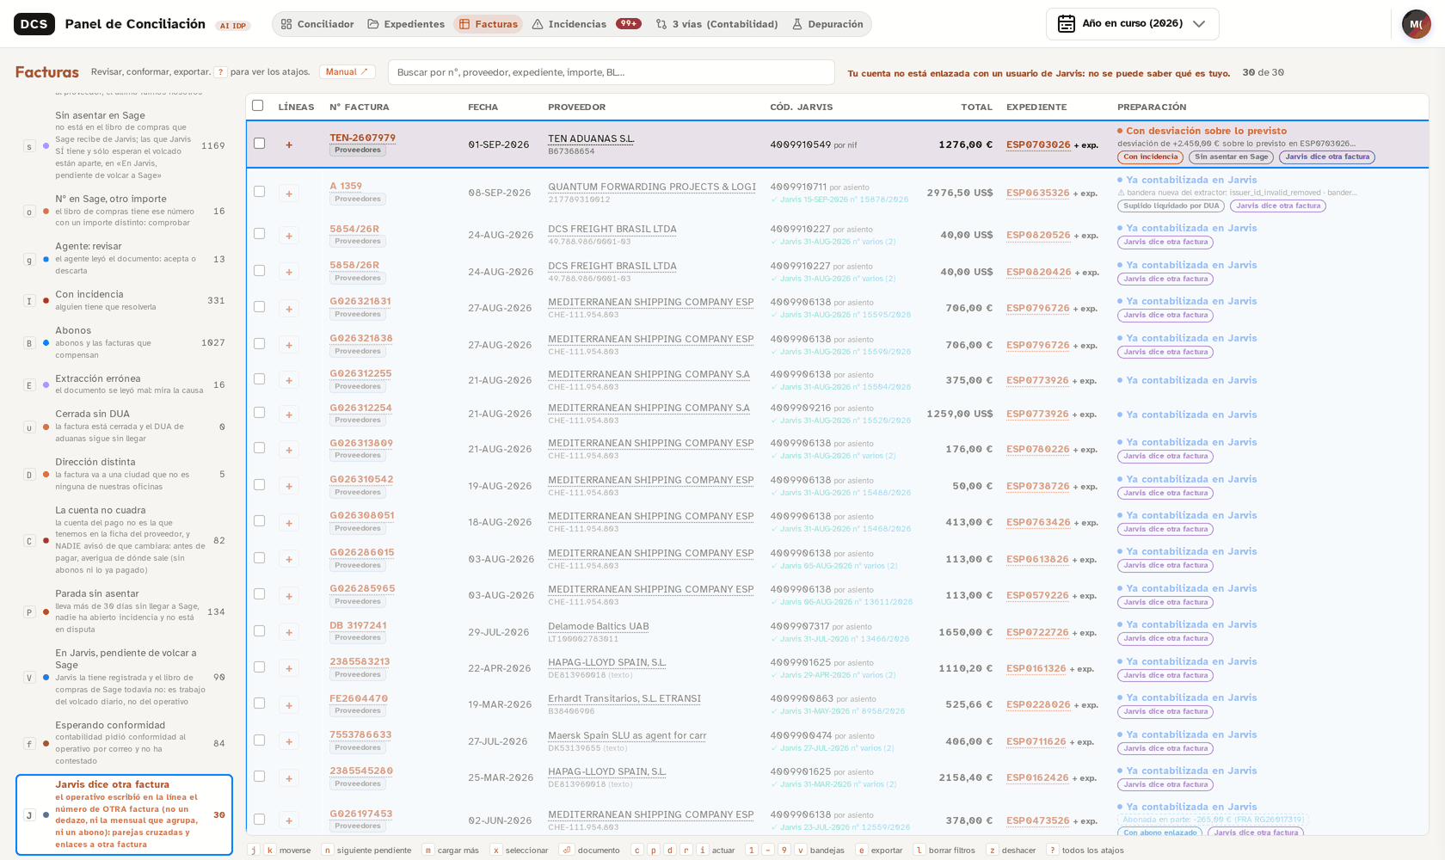Check the TEN-2607979 invoice row
The height and width of the screenshot is (860, 1445).
(259, 144)
